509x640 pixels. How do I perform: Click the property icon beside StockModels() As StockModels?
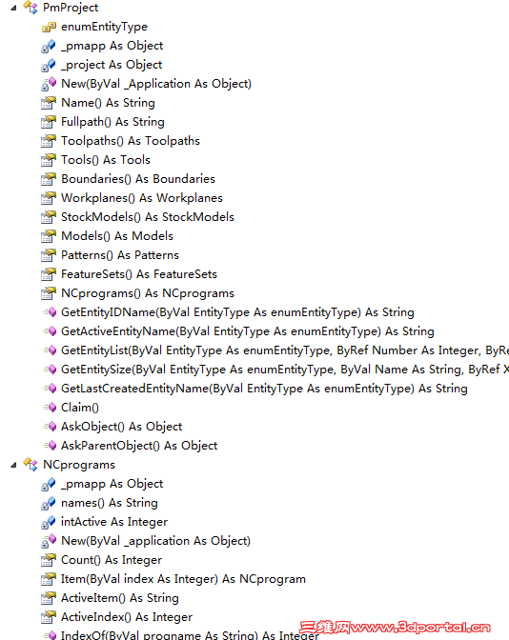49,217
